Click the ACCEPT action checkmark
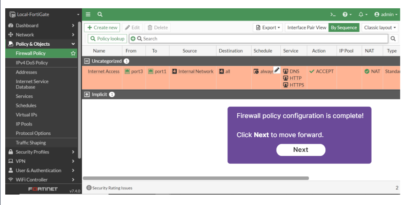This screenshot has width=404, height=205. tap(312, 71)
